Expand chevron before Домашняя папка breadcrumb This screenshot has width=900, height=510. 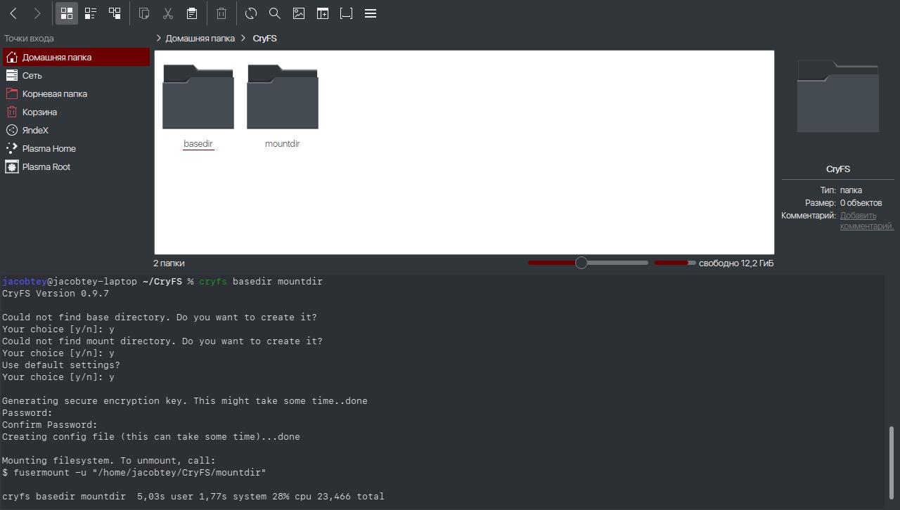point(159,38)
